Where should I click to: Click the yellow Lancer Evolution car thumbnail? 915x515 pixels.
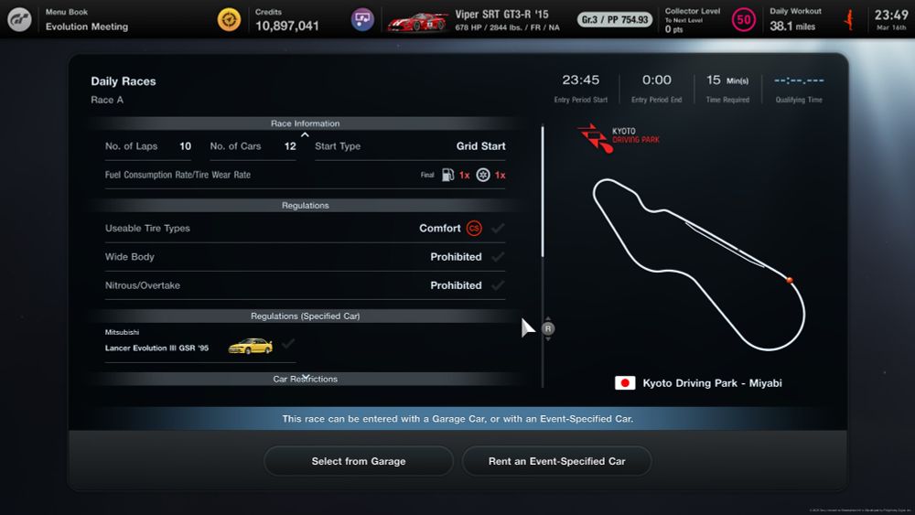pyautogui.click(x=251, y=346)
